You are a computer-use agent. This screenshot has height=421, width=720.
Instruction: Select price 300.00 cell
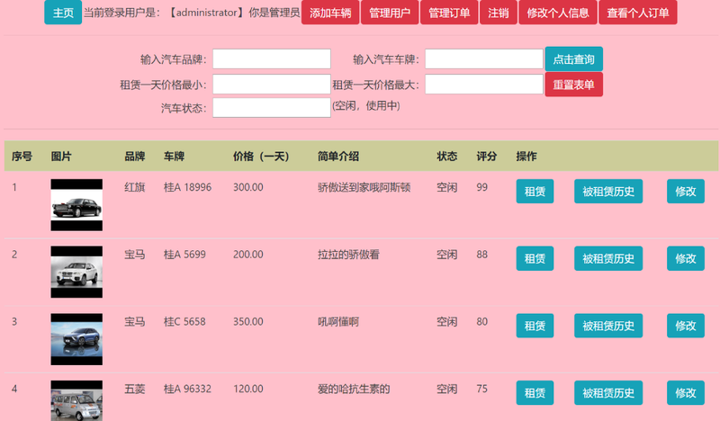(x=248, y=187)
